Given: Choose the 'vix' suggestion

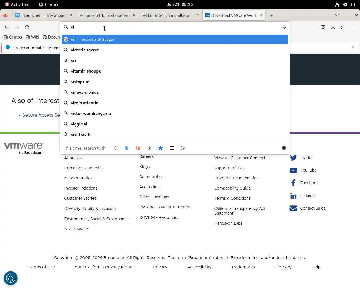Looking at the screenshot, I should pyautogui.click(x=175, y=61).
